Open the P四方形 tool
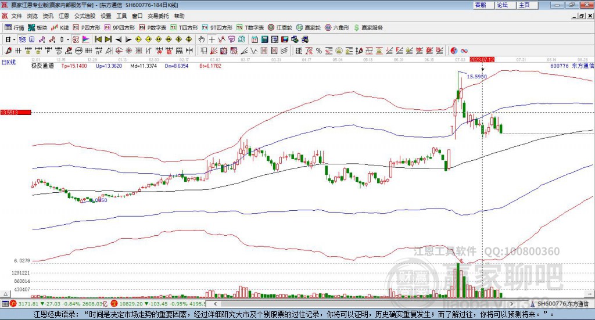Image resolution: width=595 pixels, height=320 pixels. coord(87,28)
